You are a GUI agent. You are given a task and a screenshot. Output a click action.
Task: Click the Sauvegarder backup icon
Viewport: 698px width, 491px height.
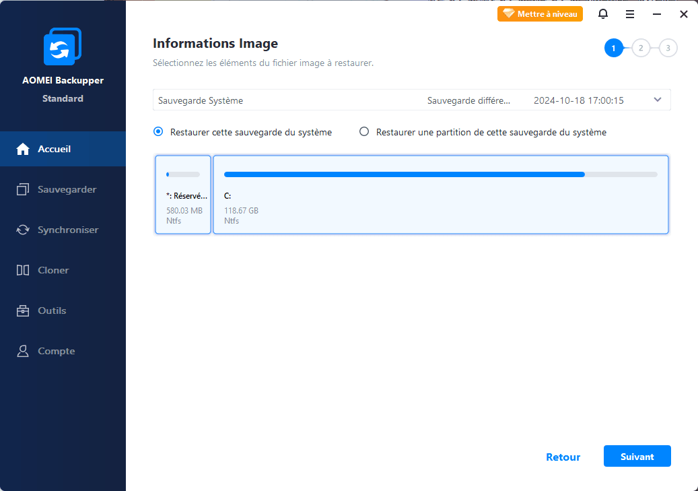[23, 189]
